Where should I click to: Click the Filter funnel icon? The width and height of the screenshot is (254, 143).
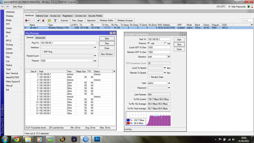point(55,20)
